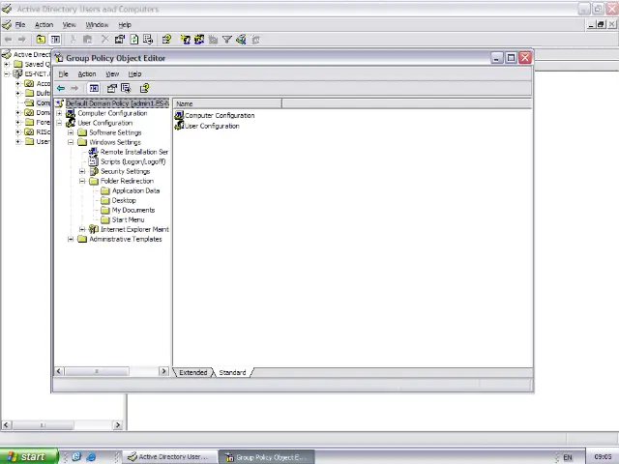Expand Saved Queries in Active Directory tree
619x464 pixels.
point(7,64)
